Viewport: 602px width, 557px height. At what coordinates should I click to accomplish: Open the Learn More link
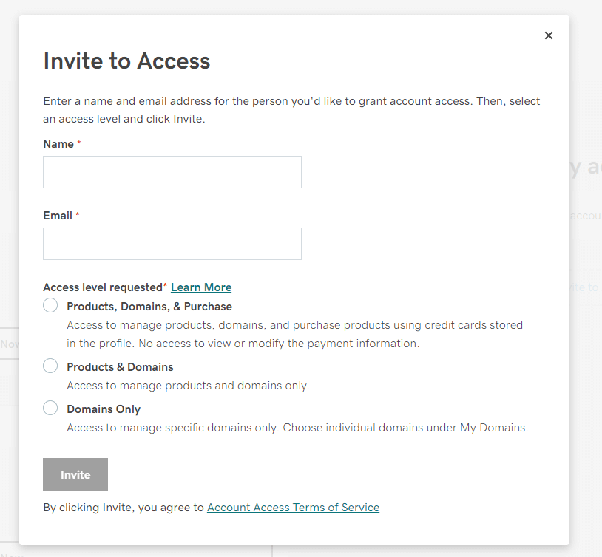[201, 287]
